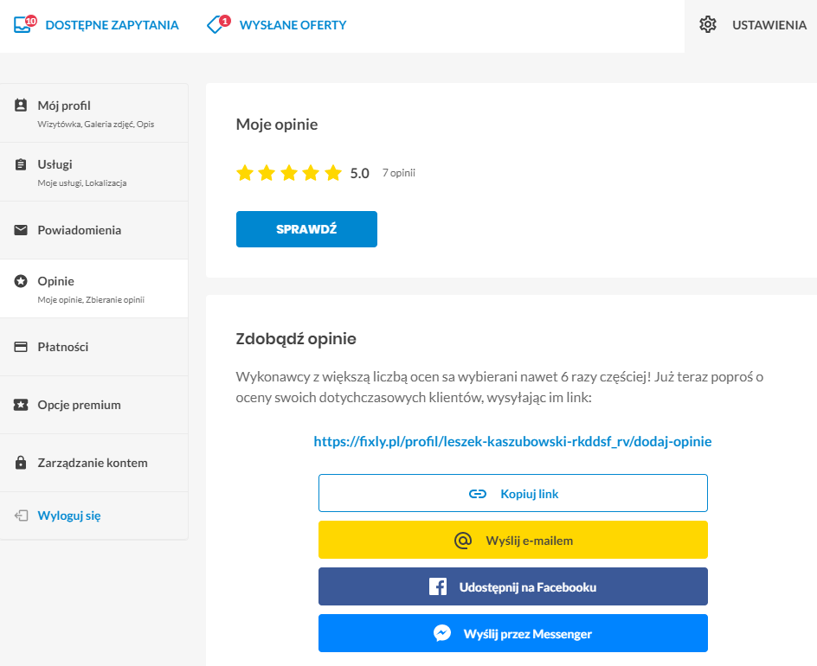
Task: Click the Usługi clipboard icon
Action: 21,164
